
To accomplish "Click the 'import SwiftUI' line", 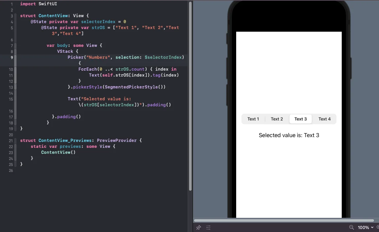I will pyautogui.click(x=39, y=4).
